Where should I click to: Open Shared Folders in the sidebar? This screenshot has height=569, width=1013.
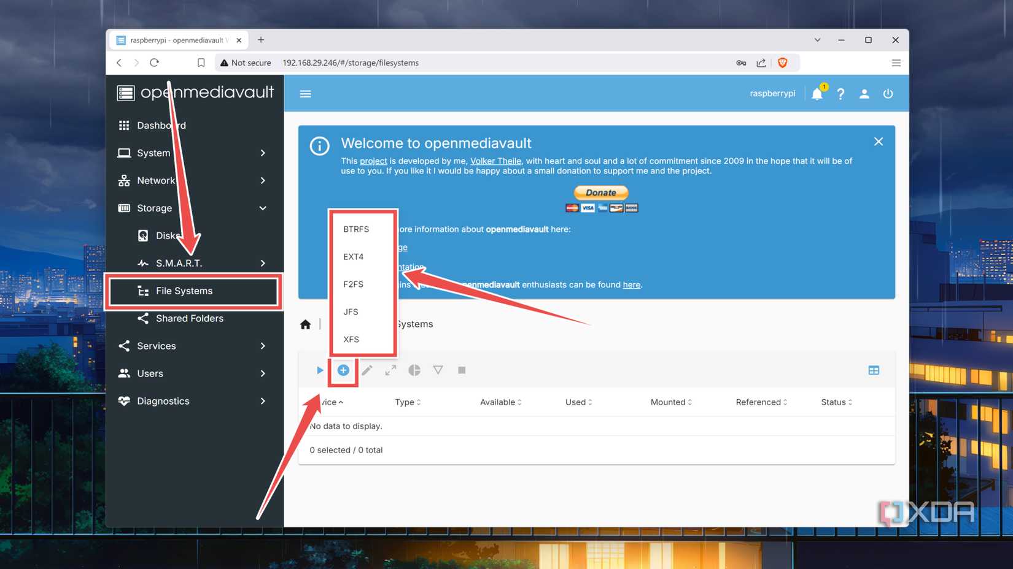195,318
